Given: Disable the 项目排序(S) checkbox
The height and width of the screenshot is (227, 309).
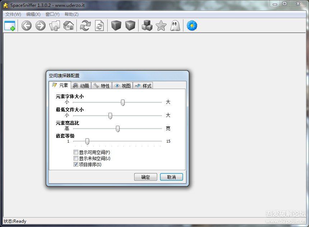Looking at the screenshot, I should [76, 164].
